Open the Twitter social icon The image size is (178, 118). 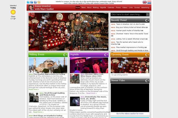(x=28, y=2)
